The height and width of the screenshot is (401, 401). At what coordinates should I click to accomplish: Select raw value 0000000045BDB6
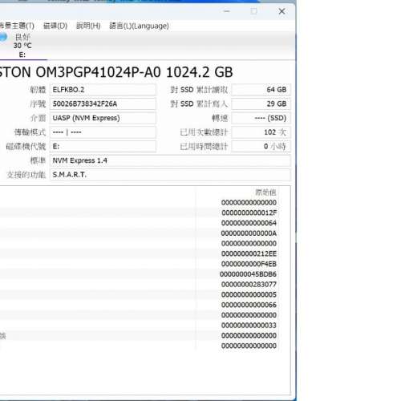tap(248, 274)
